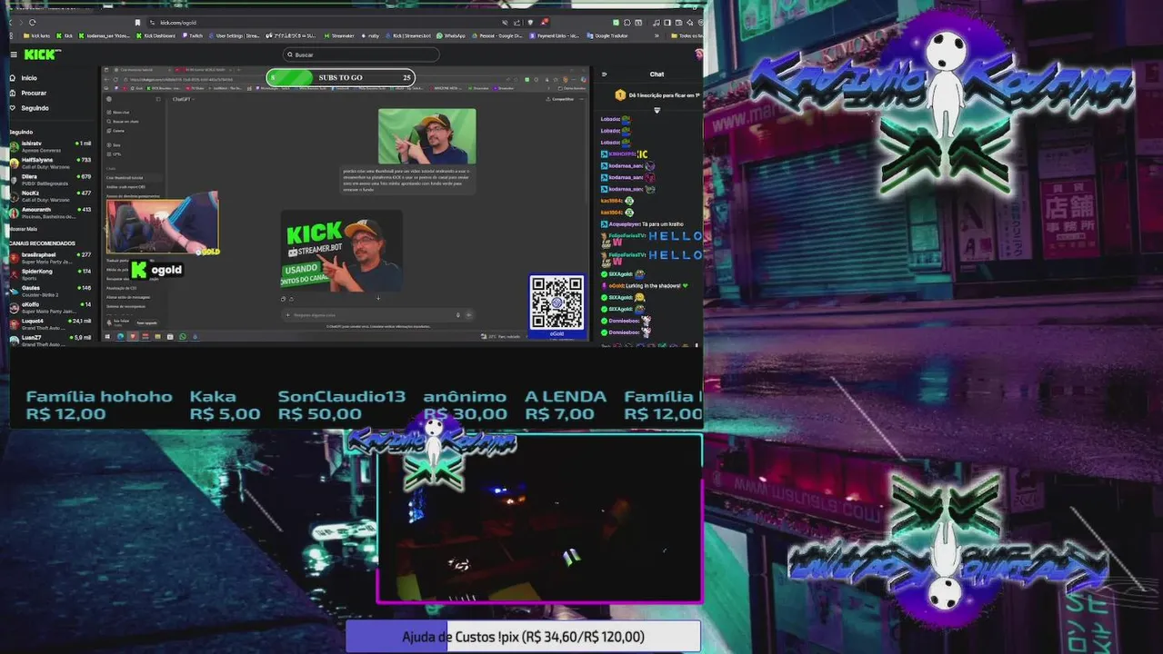Click the Ajuda de Custos !pix goal bar
The width and height of the screenshot is (1163, 654).
(523, 637)
